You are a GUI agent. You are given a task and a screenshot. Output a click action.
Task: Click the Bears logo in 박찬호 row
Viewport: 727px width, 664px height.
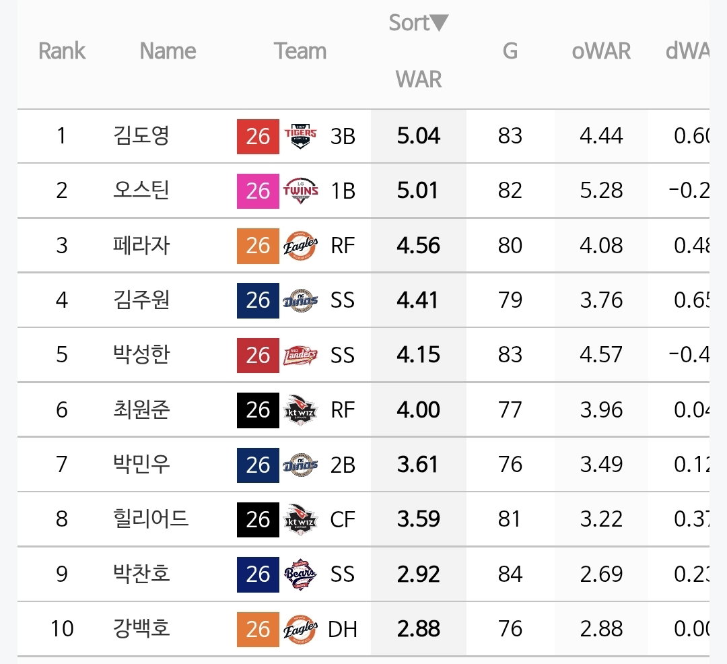pyautogui.click(x=300, y=574)
